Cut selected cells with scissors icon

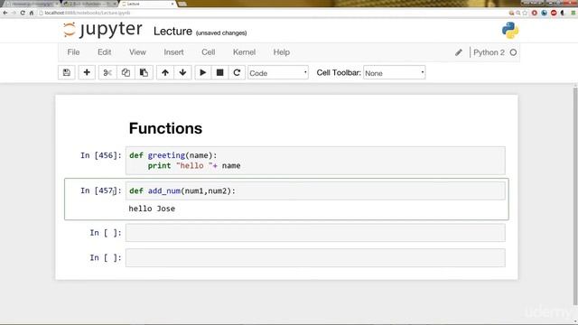tap(107, 72)
